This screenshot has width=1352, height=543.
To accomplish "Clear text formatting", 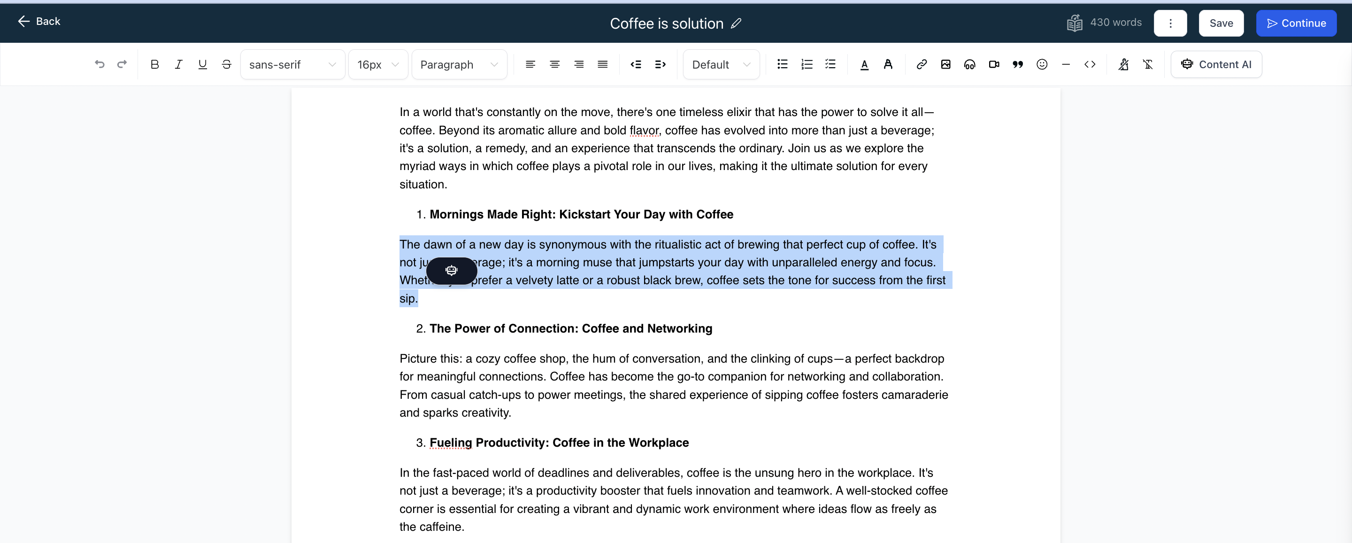I will click(1147, 64).
